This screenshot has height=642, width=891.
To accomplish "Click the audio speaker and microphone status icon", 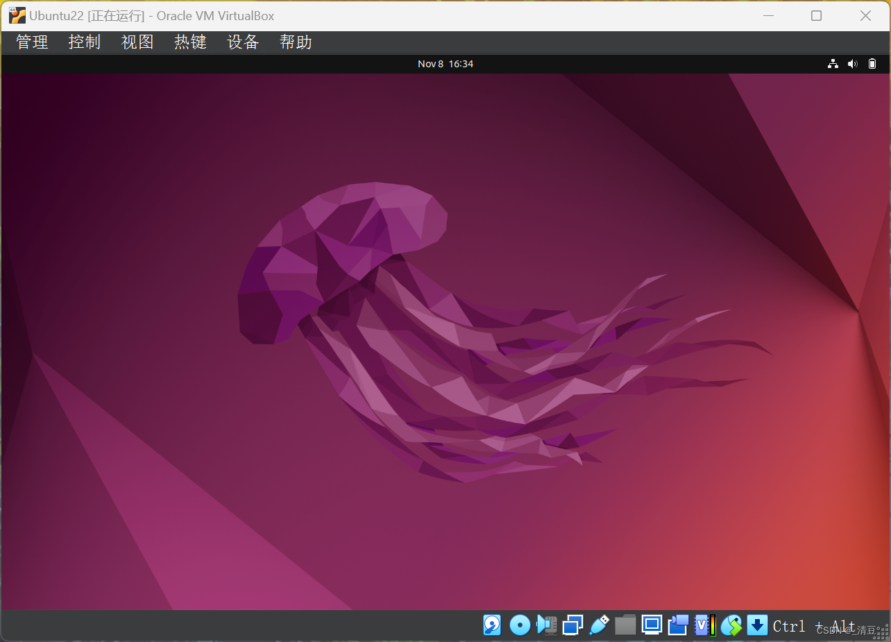I will pyautogui.click(x=547, y=625).
